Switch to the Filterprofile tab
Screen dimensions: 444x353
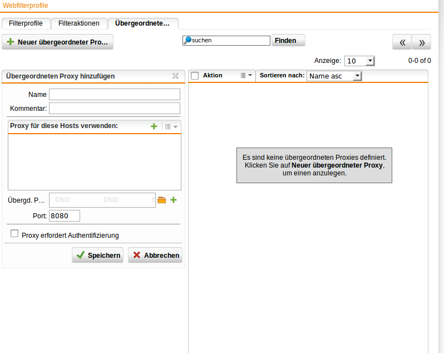pyautogui.click(x=26, y=23)
